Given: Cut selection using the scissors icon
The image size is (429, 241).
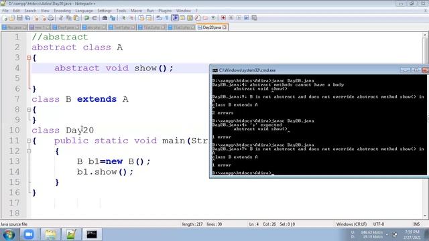Looking at the screenshot, I should point(61,18).
